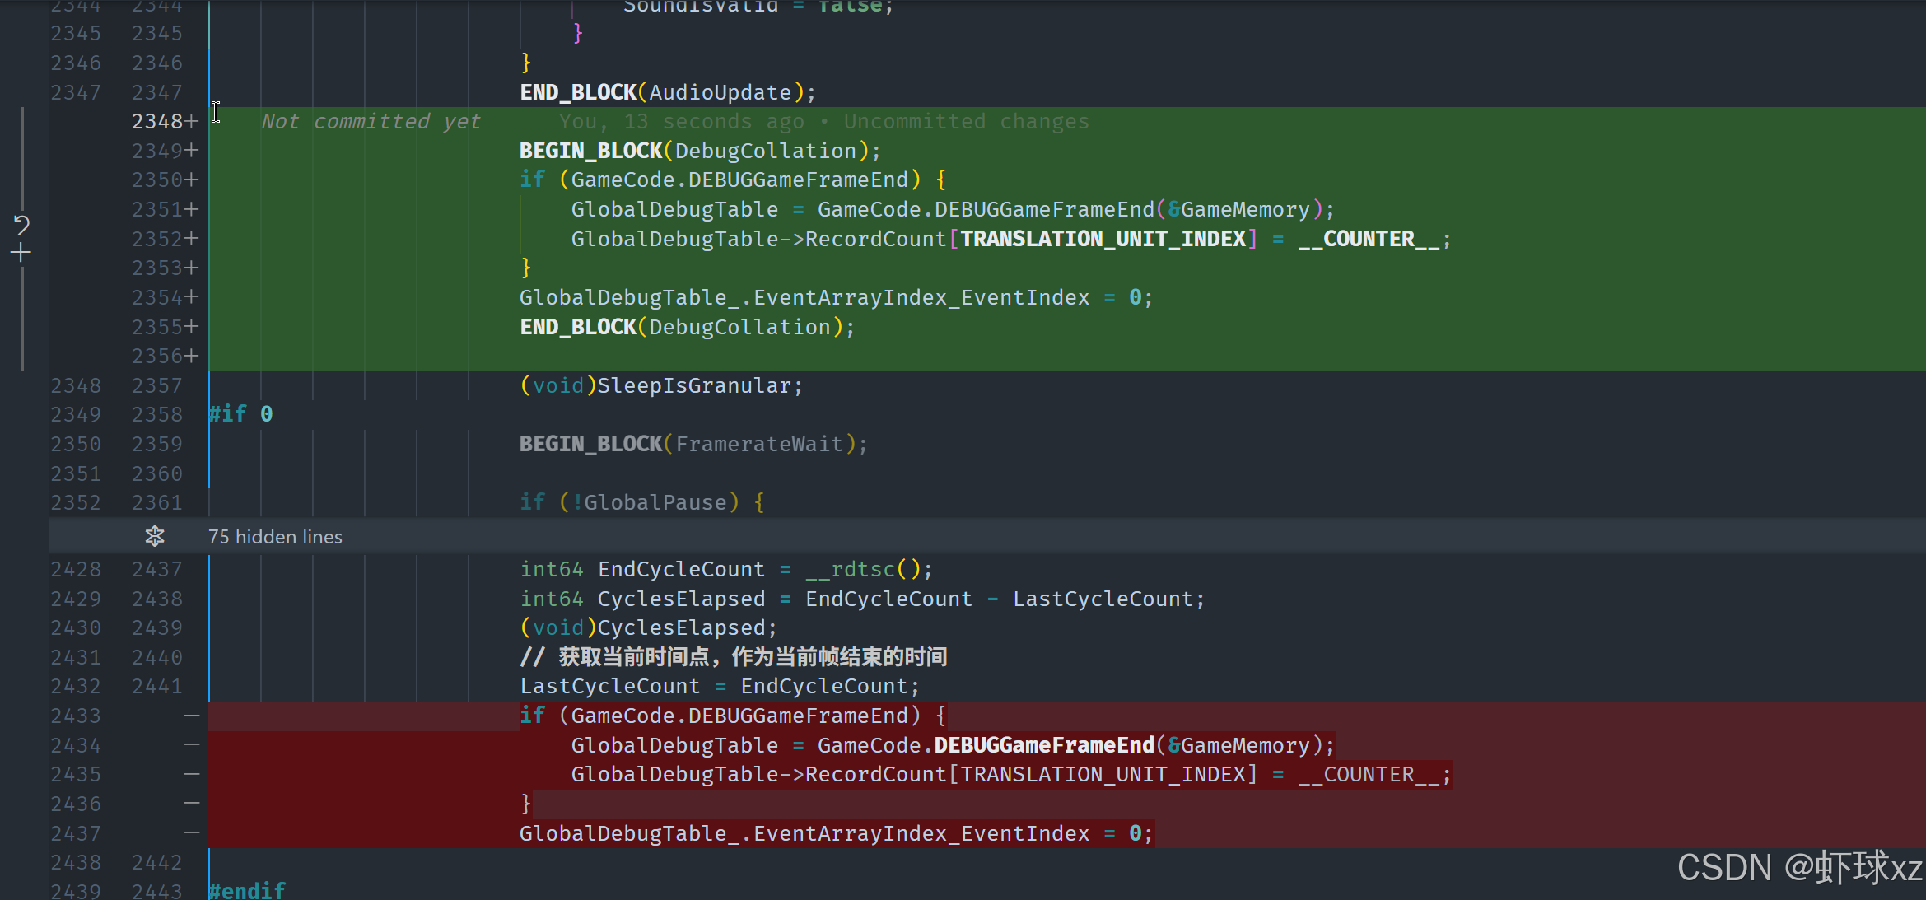1926x900 pixels.
Task: Click the minus marker on line 2437
Action: pos(192,833)
